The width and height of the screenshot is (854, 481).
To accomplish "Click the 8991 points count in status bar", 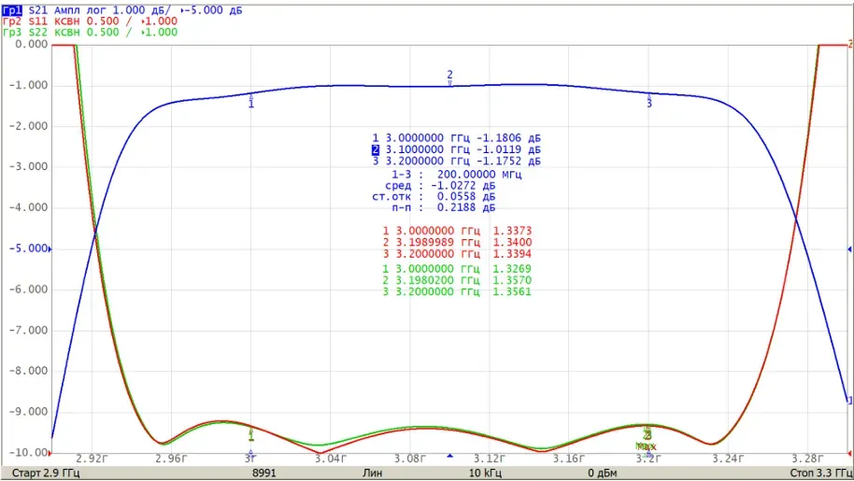I will point(264,473).
